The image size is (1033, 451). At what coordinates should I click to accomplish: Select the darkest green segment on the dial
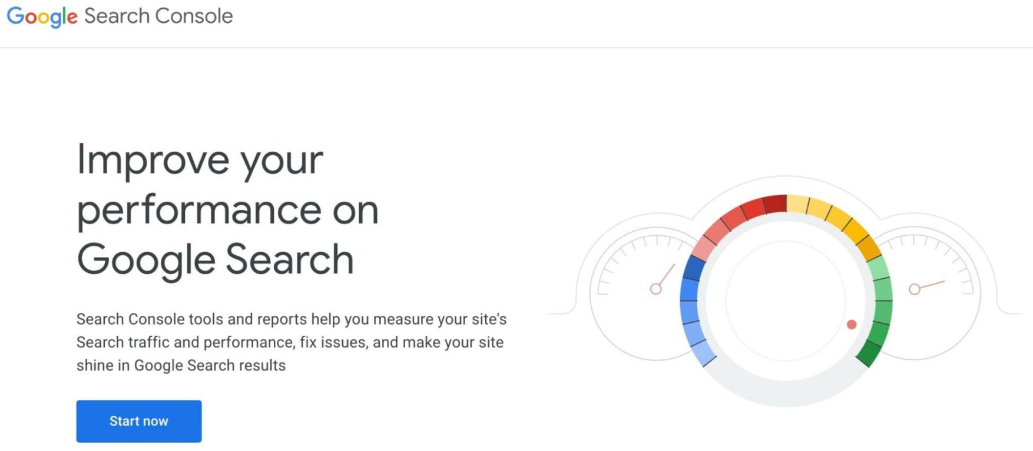pos(868,353)
